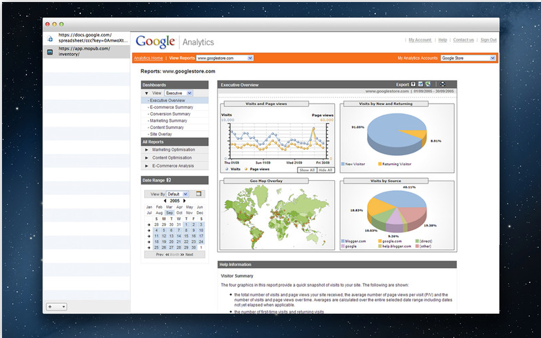Click blogger.com legend color swatch
541x338 pixels.
(343, 241)
